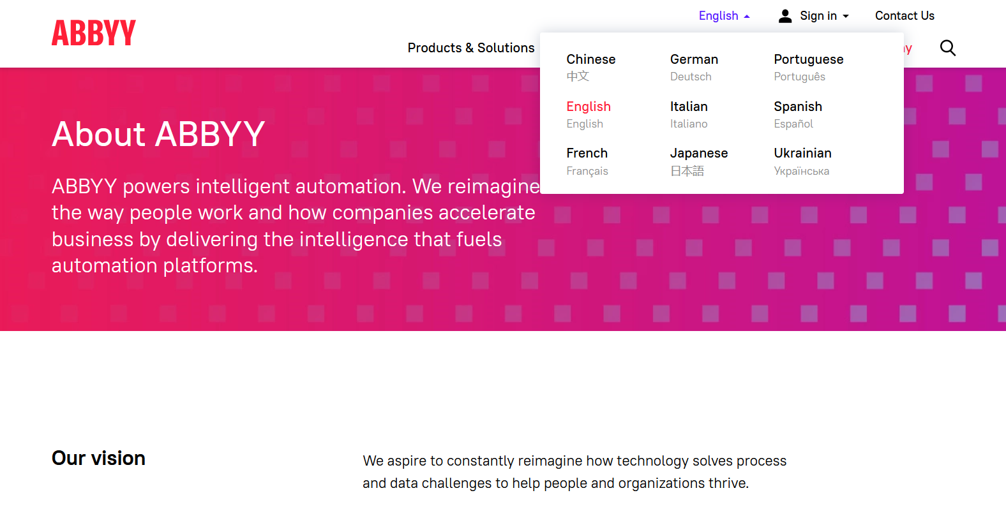Click the partially hidden red nav item

(x=908, y=48)
